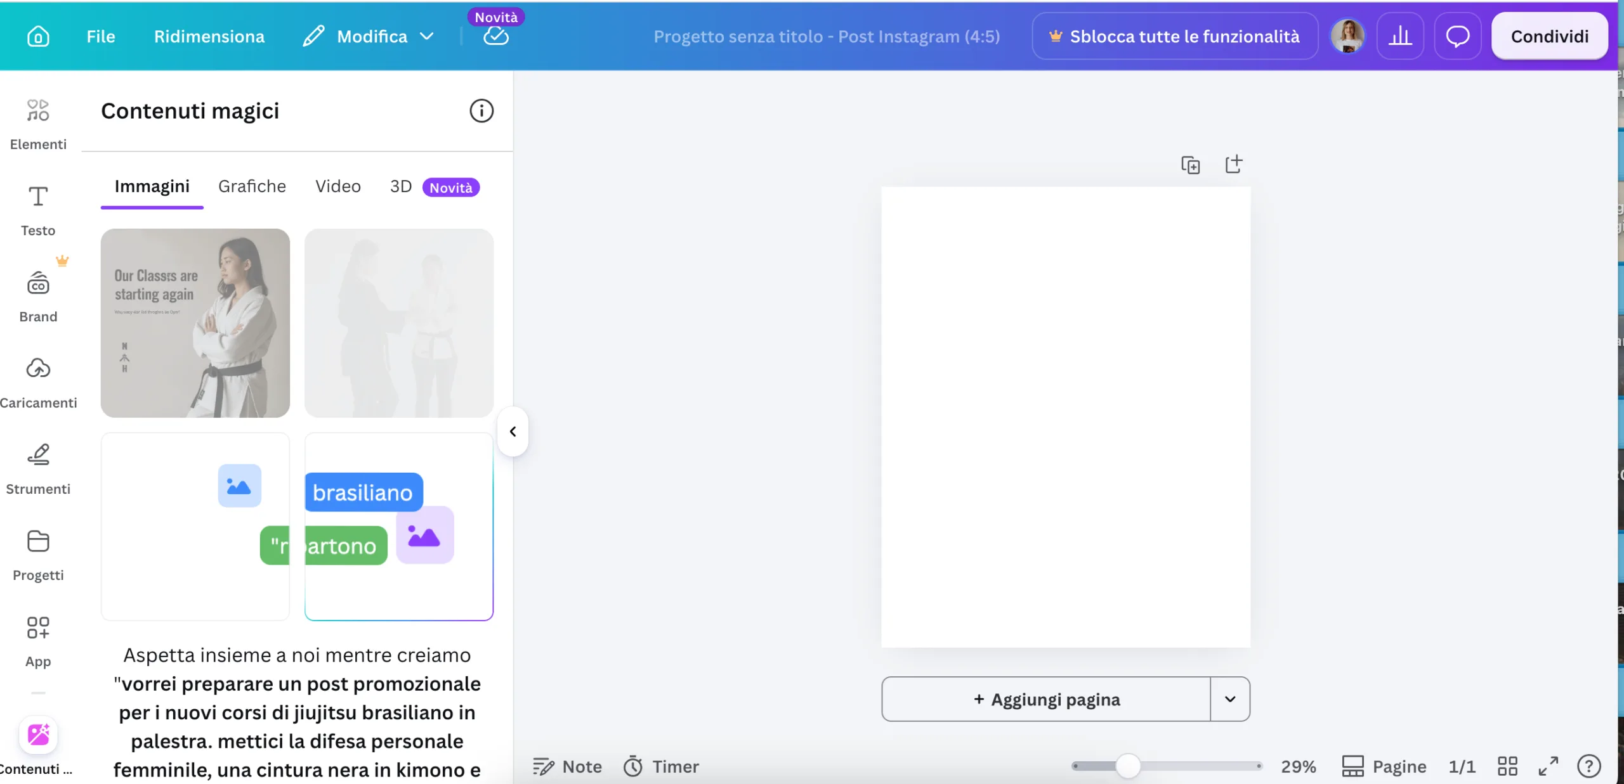Click the third loading image placeholder
This screenshot has width=1624, height=784.
195,527
